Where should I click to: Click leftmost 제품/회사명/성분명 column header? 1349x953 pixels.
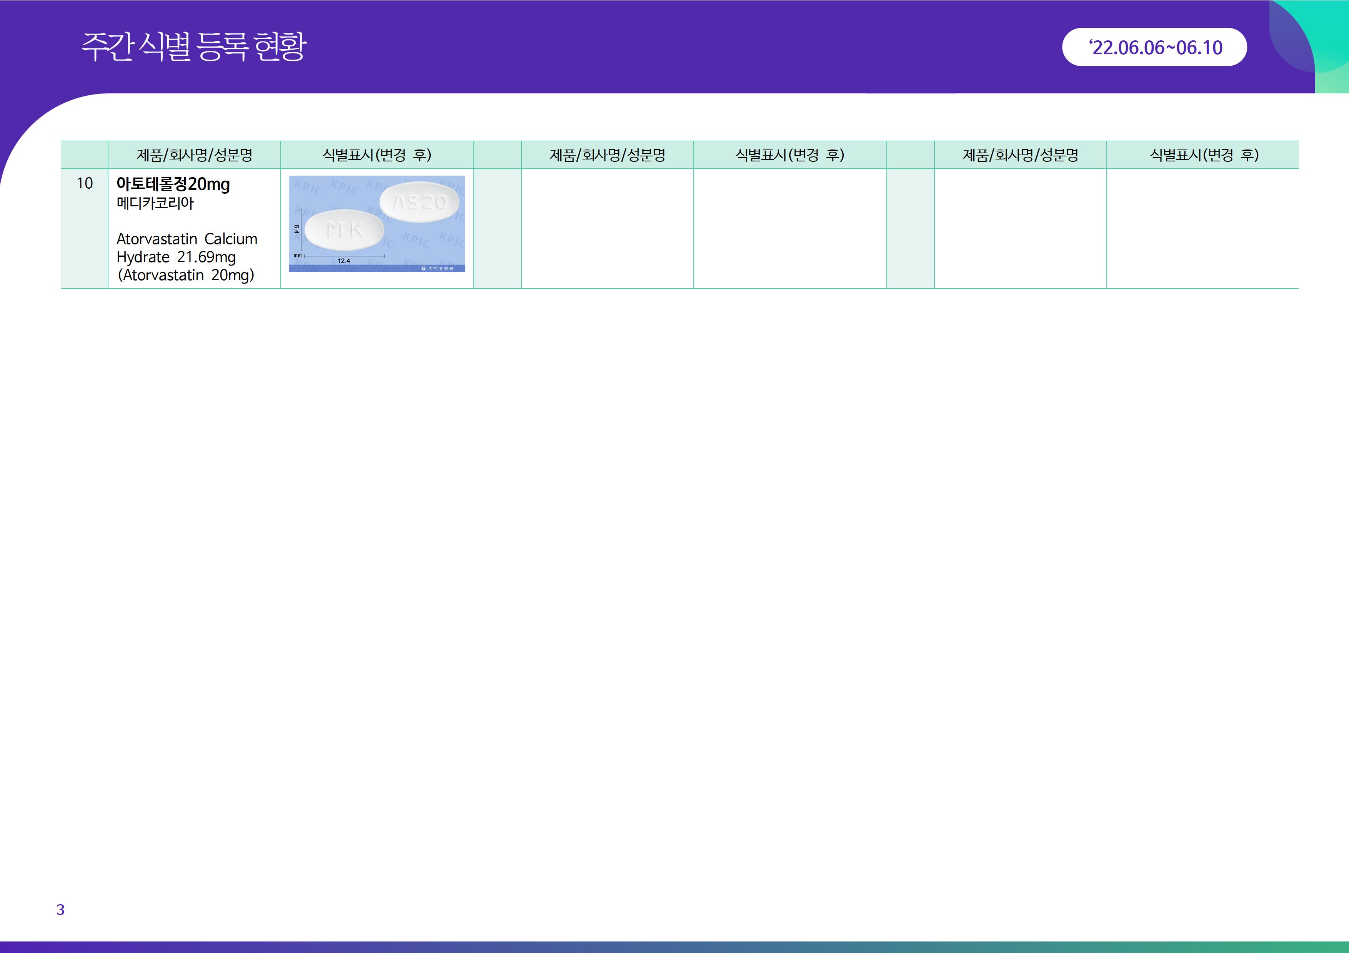pyautogui.click(x=195, y=155)
